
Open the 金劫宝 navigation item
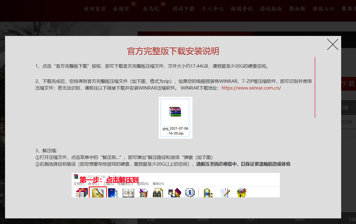[121, 9]
